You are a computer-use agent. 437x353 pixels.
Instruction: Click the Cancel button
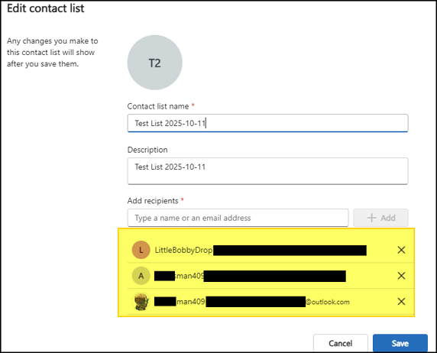coord(340,343)
